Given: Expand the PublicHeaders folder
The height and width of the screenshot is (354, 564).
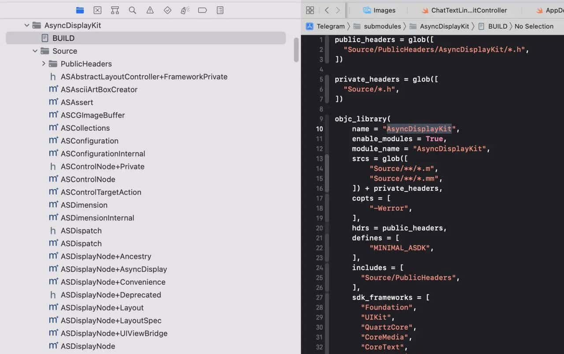Looking at the screenshot, I should click(44, 64).
